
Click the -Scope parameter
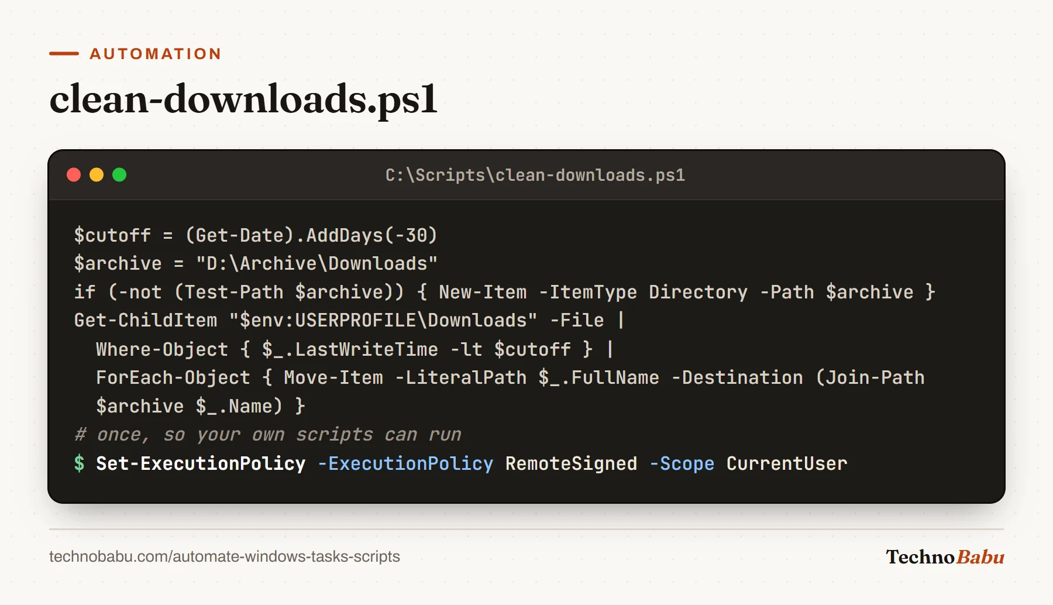point(682,463)
